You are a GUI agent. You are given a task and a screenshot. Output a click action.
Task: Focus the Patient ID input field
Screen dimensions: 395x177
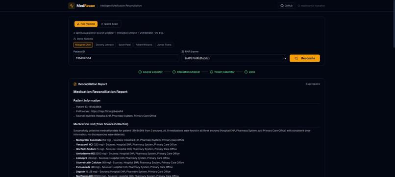tap(126, 58)
